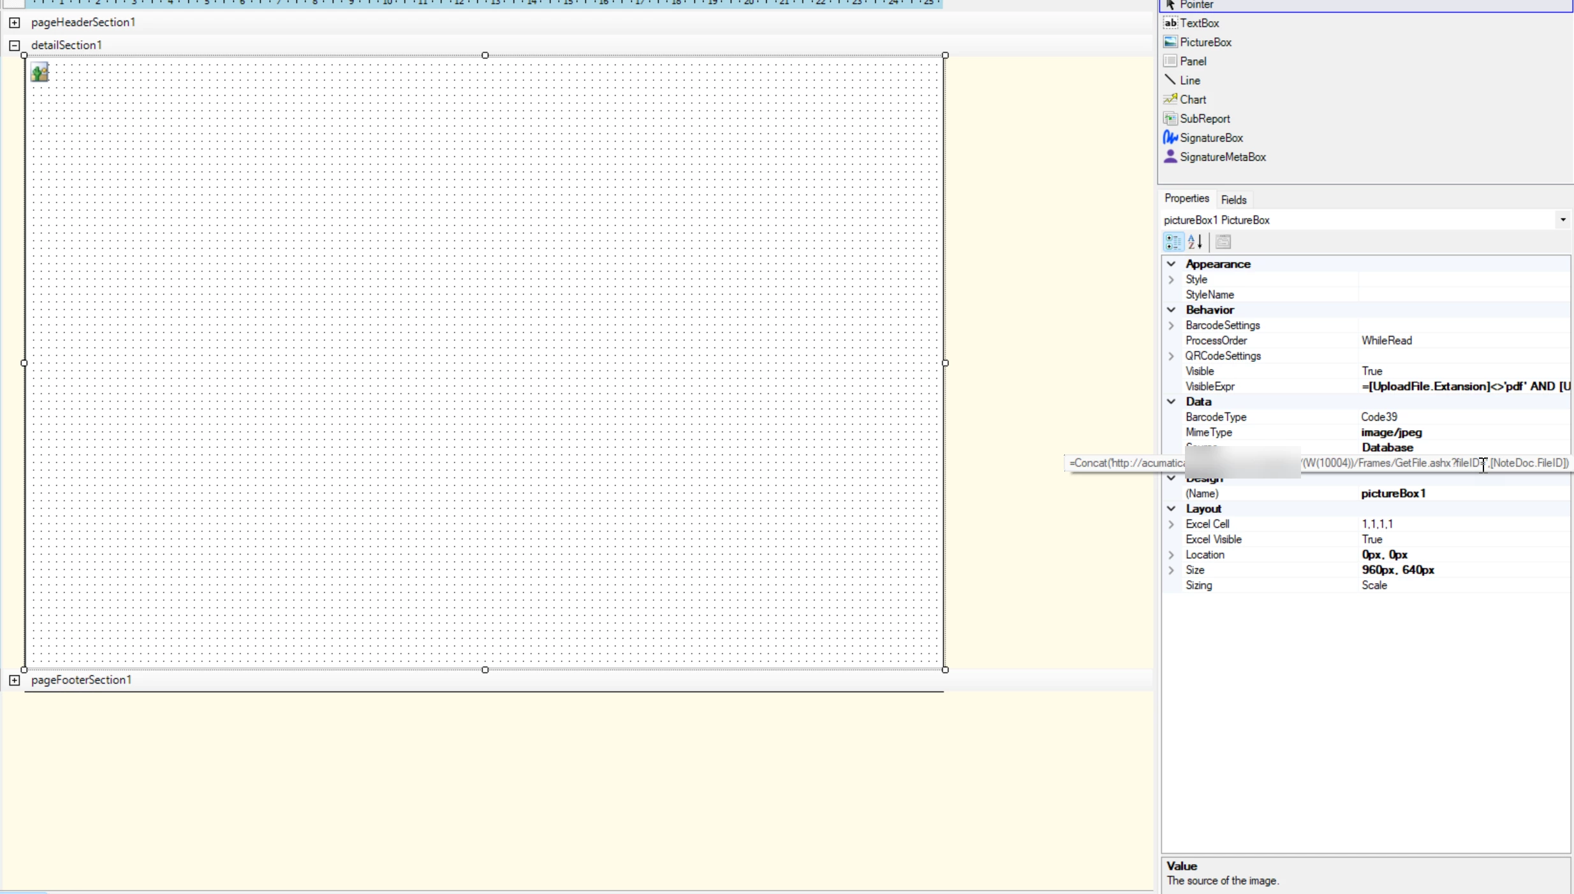The height and width of the screenshot is (894, 1574).
Task: Select the SignatureBox tool
Action: tap(1210, 138)
